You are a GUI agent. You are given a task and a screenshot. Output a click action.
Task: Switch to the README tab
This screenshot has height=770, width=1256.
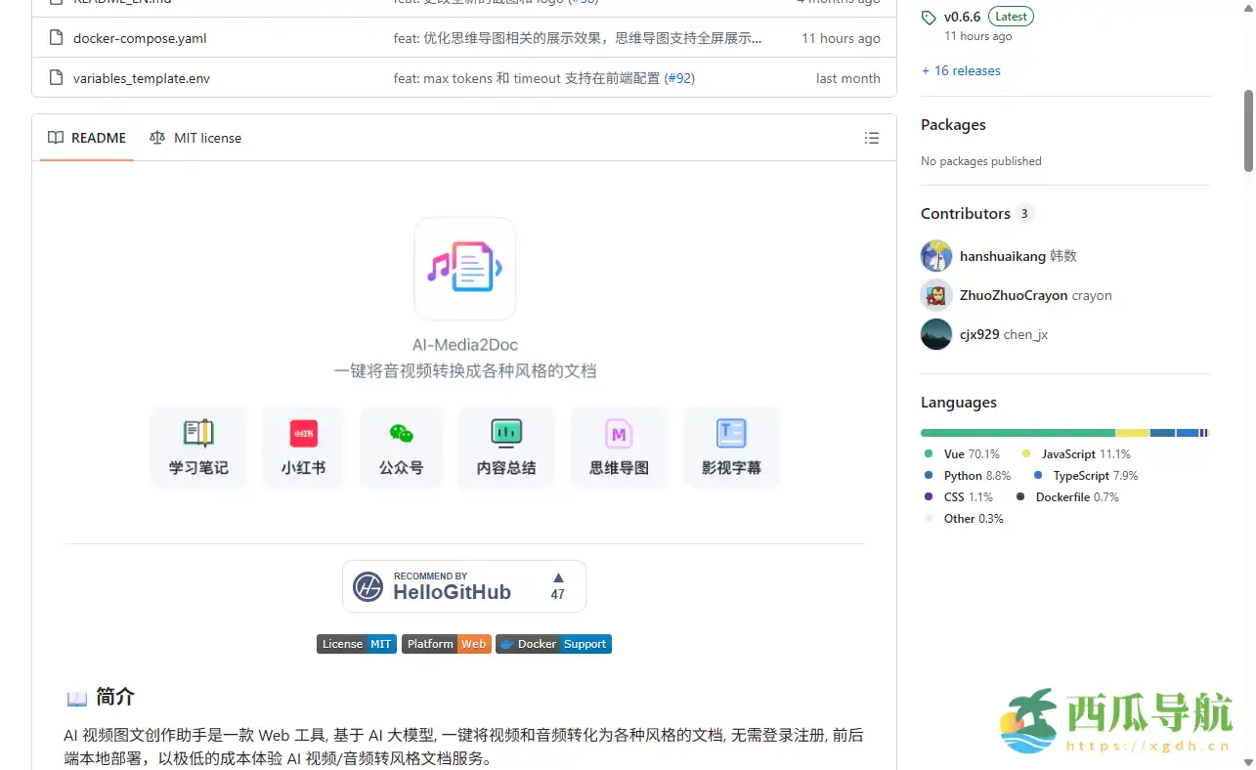pos(88,138)
